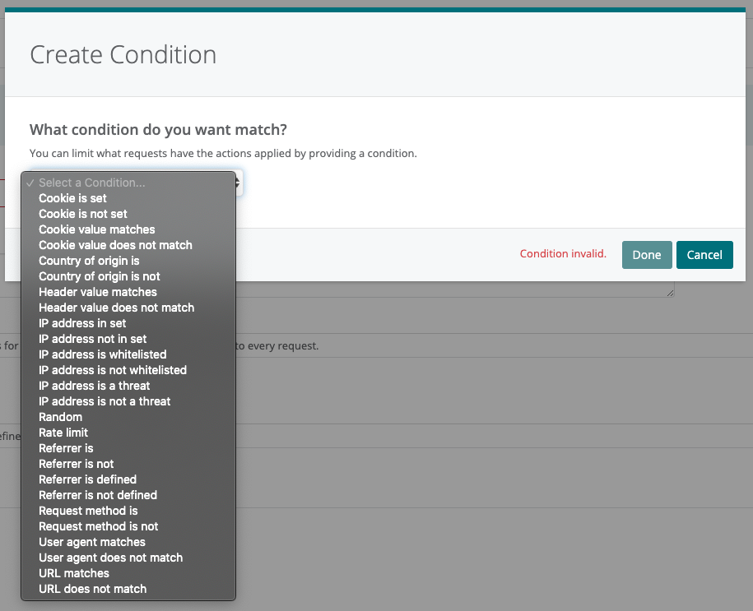Select 'User agent matches' option
This screenshot has width=753, height=611.
[x=91, y=542]
